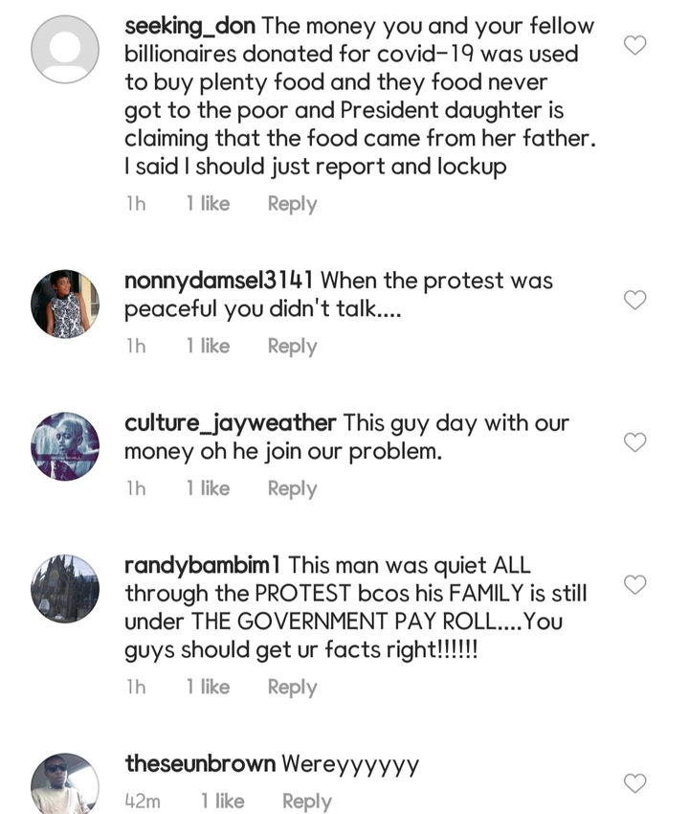View culture_jayweather's profile photo
This screenshot has height=814, width=689.
[65, 446]
